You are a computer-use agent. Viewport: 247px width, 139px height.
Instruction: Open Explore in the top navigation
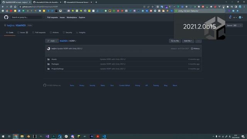tap(82, 17)
